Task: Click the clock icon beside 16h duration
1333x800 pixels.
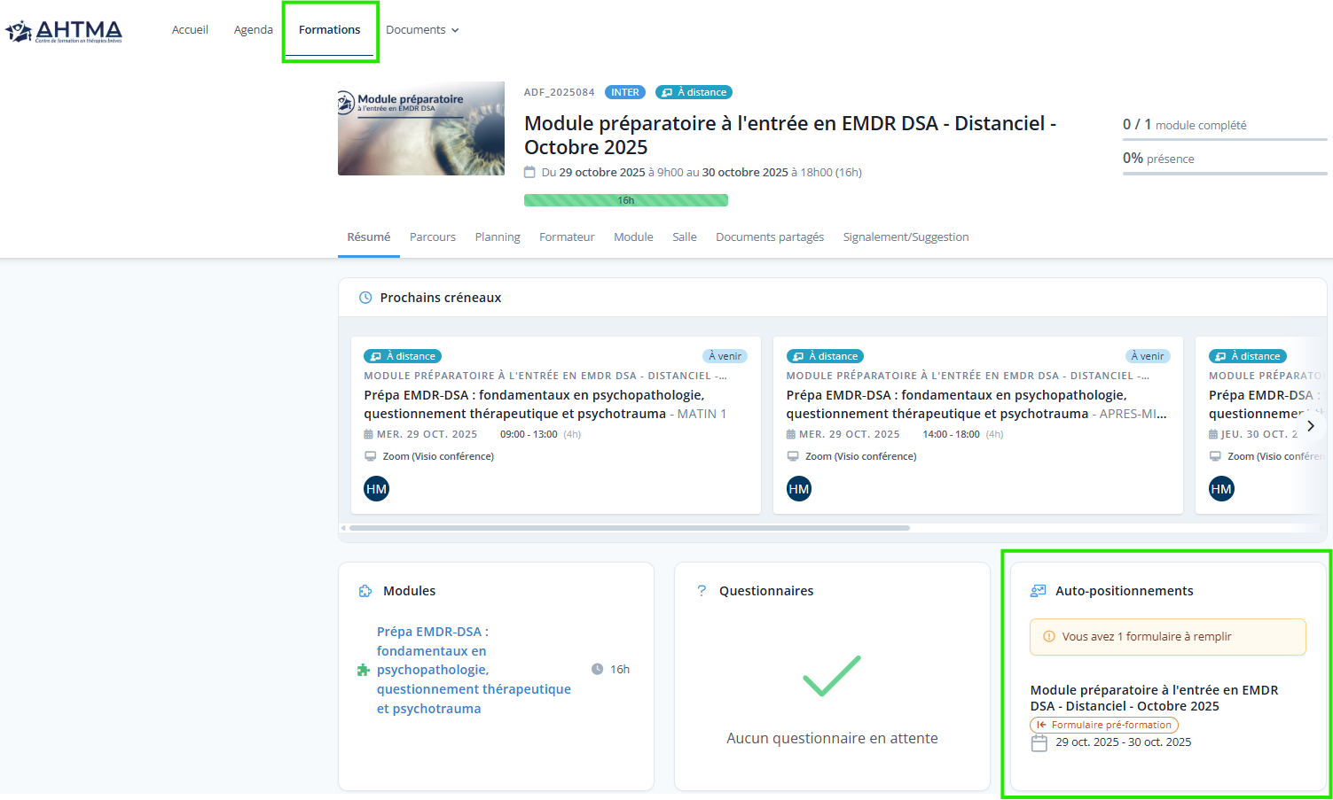Action: (x=598, y=670)
